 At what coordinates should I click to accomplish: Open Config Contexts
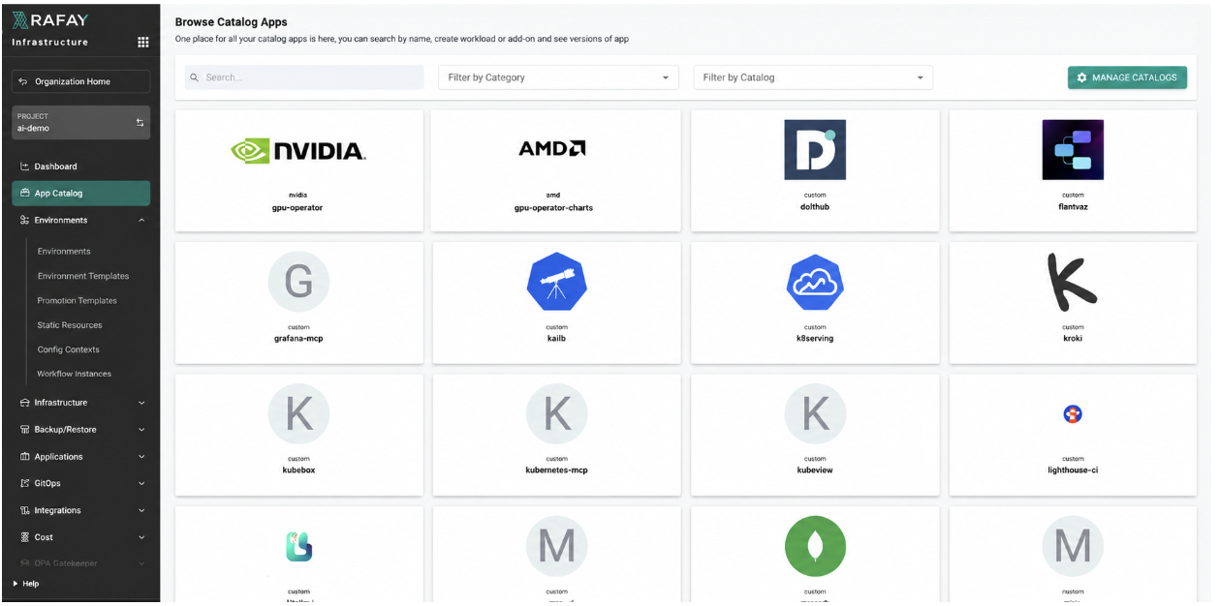coord(68,349)
